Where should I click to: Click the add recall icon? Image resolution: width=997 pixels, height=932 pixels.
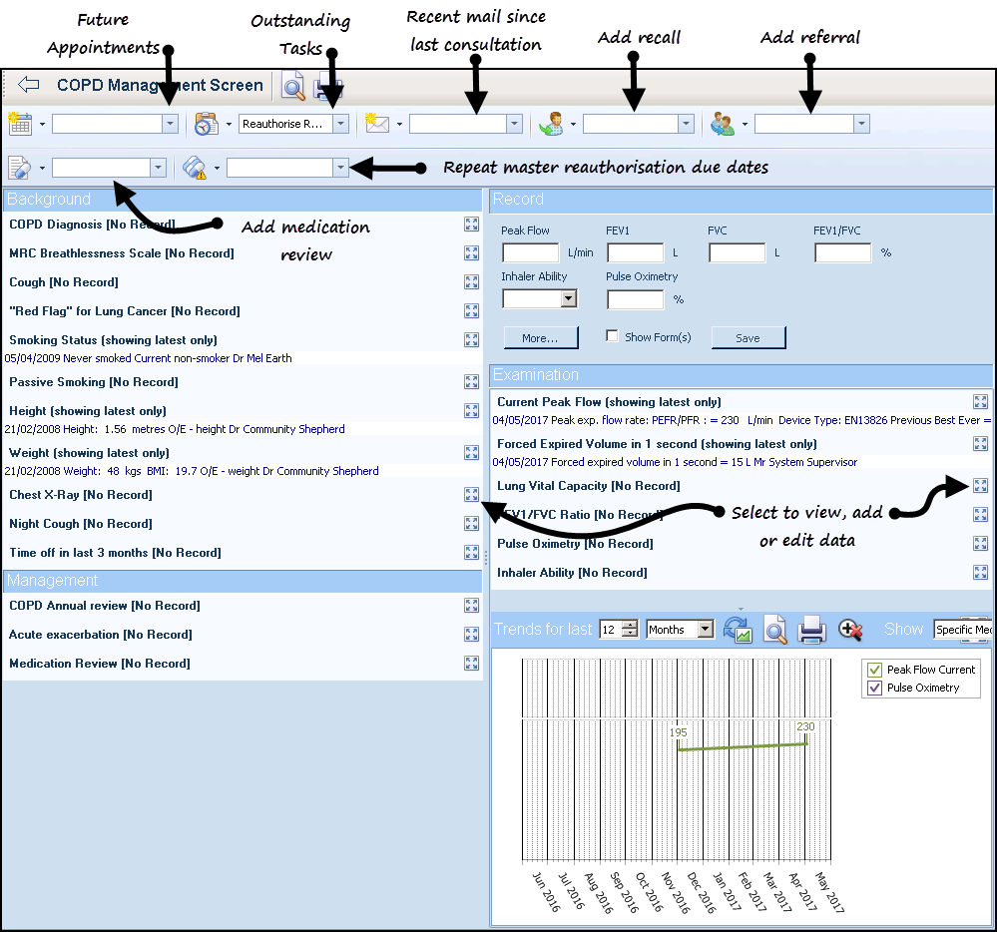tap(550, 124)
